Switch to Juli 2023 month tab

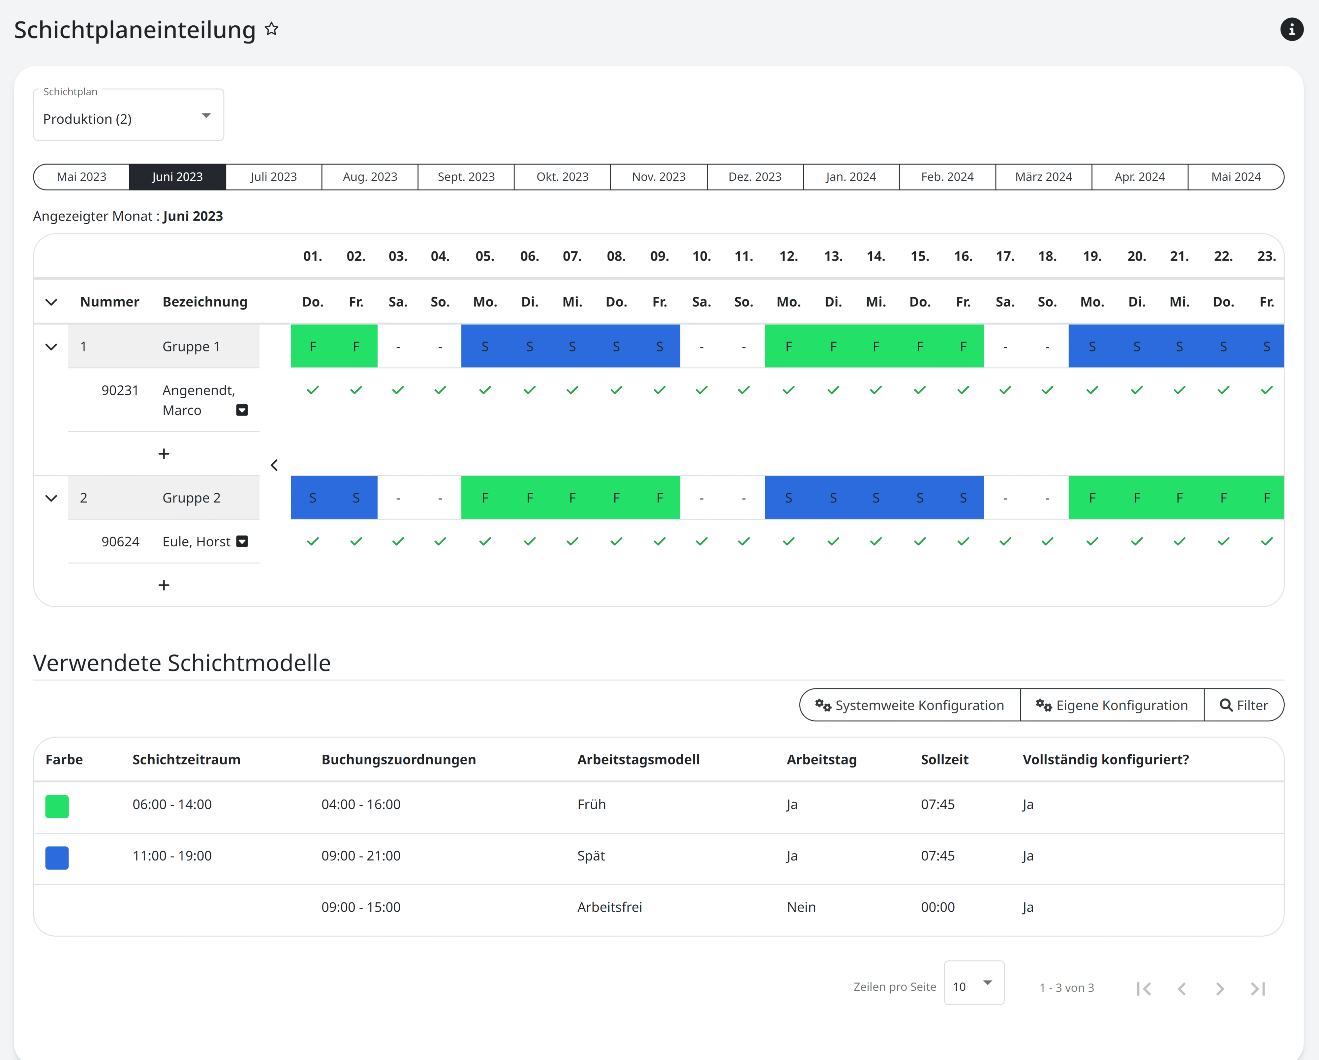coord(273,177)
